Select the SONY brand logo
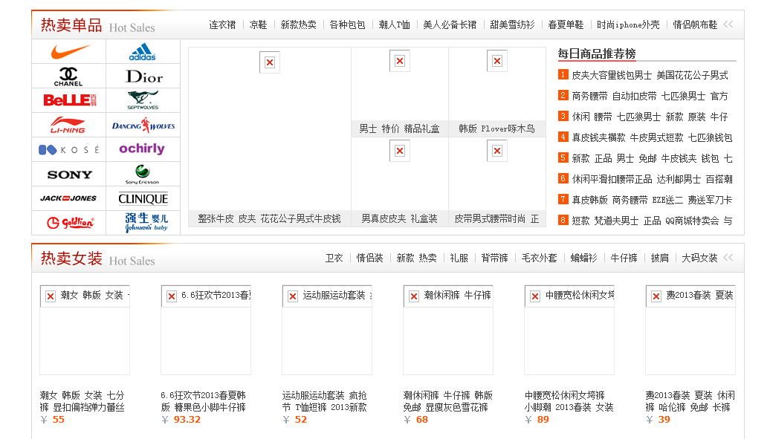The height and width of the screenshot is (439, 770). tap(69, 175)
